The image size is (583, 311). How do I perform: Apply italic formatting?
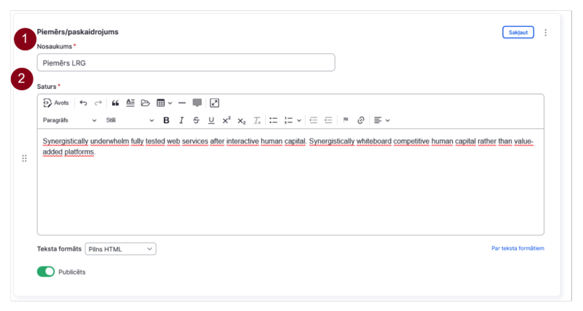[x=181, y=120]
